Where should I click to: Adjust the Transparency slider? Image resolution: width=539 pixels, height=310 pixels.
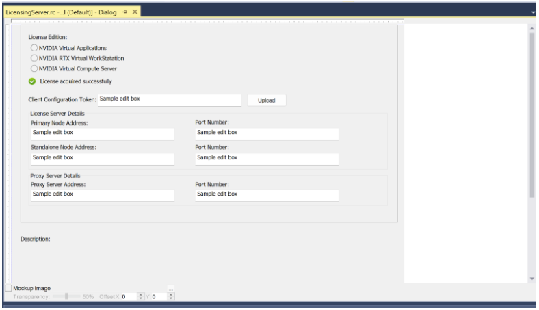click(66, 296)
